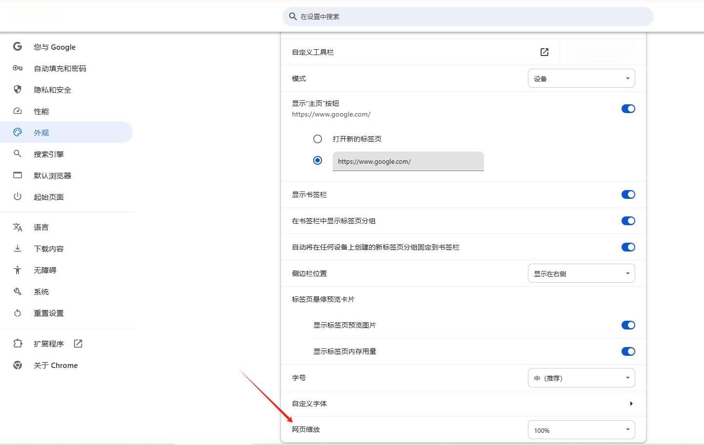Image resolution: width=704 pixels, height=445 pixels.
Task: Disable 显示标签页内存用量 switch
Action: [628, 351]
